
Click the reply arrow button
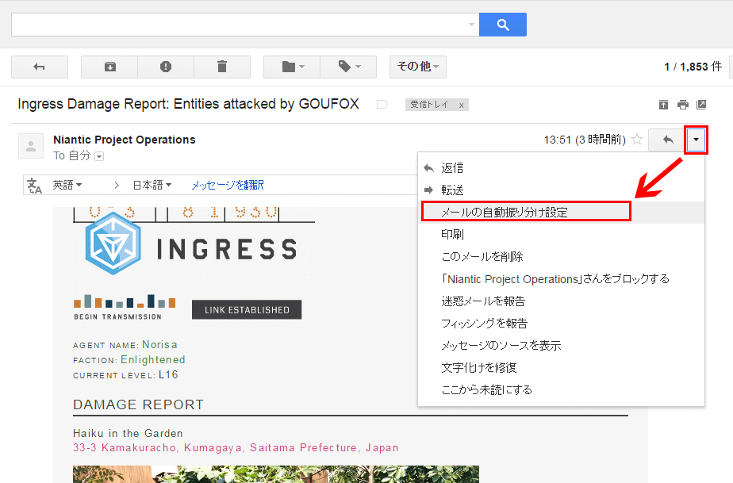click(x=667, y=140)
